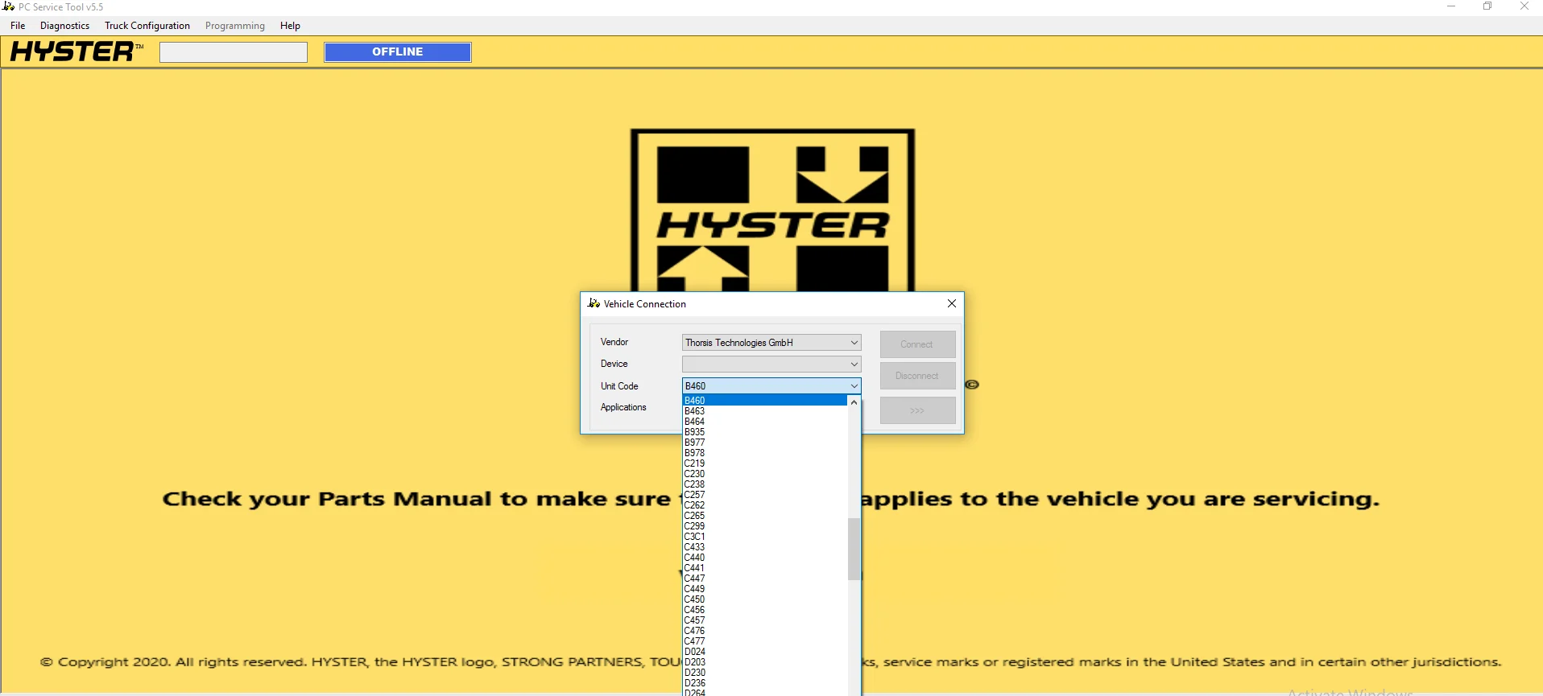Open the Truck Configuration menu
Image resolution: width=1543 pixels, height=696 pixels.
coord(147,26)
